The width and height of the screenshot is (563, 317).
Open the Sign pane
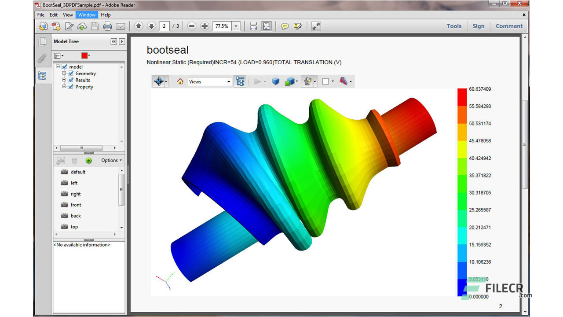(x=479, y=26)
